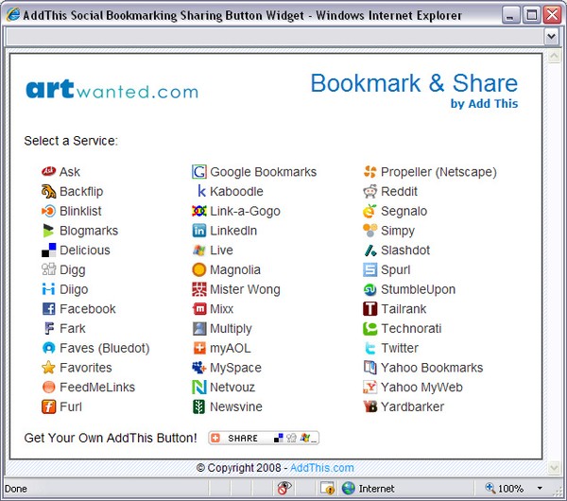Click the Twitter bird icon

pyautogui.click(x=369, y=348)
